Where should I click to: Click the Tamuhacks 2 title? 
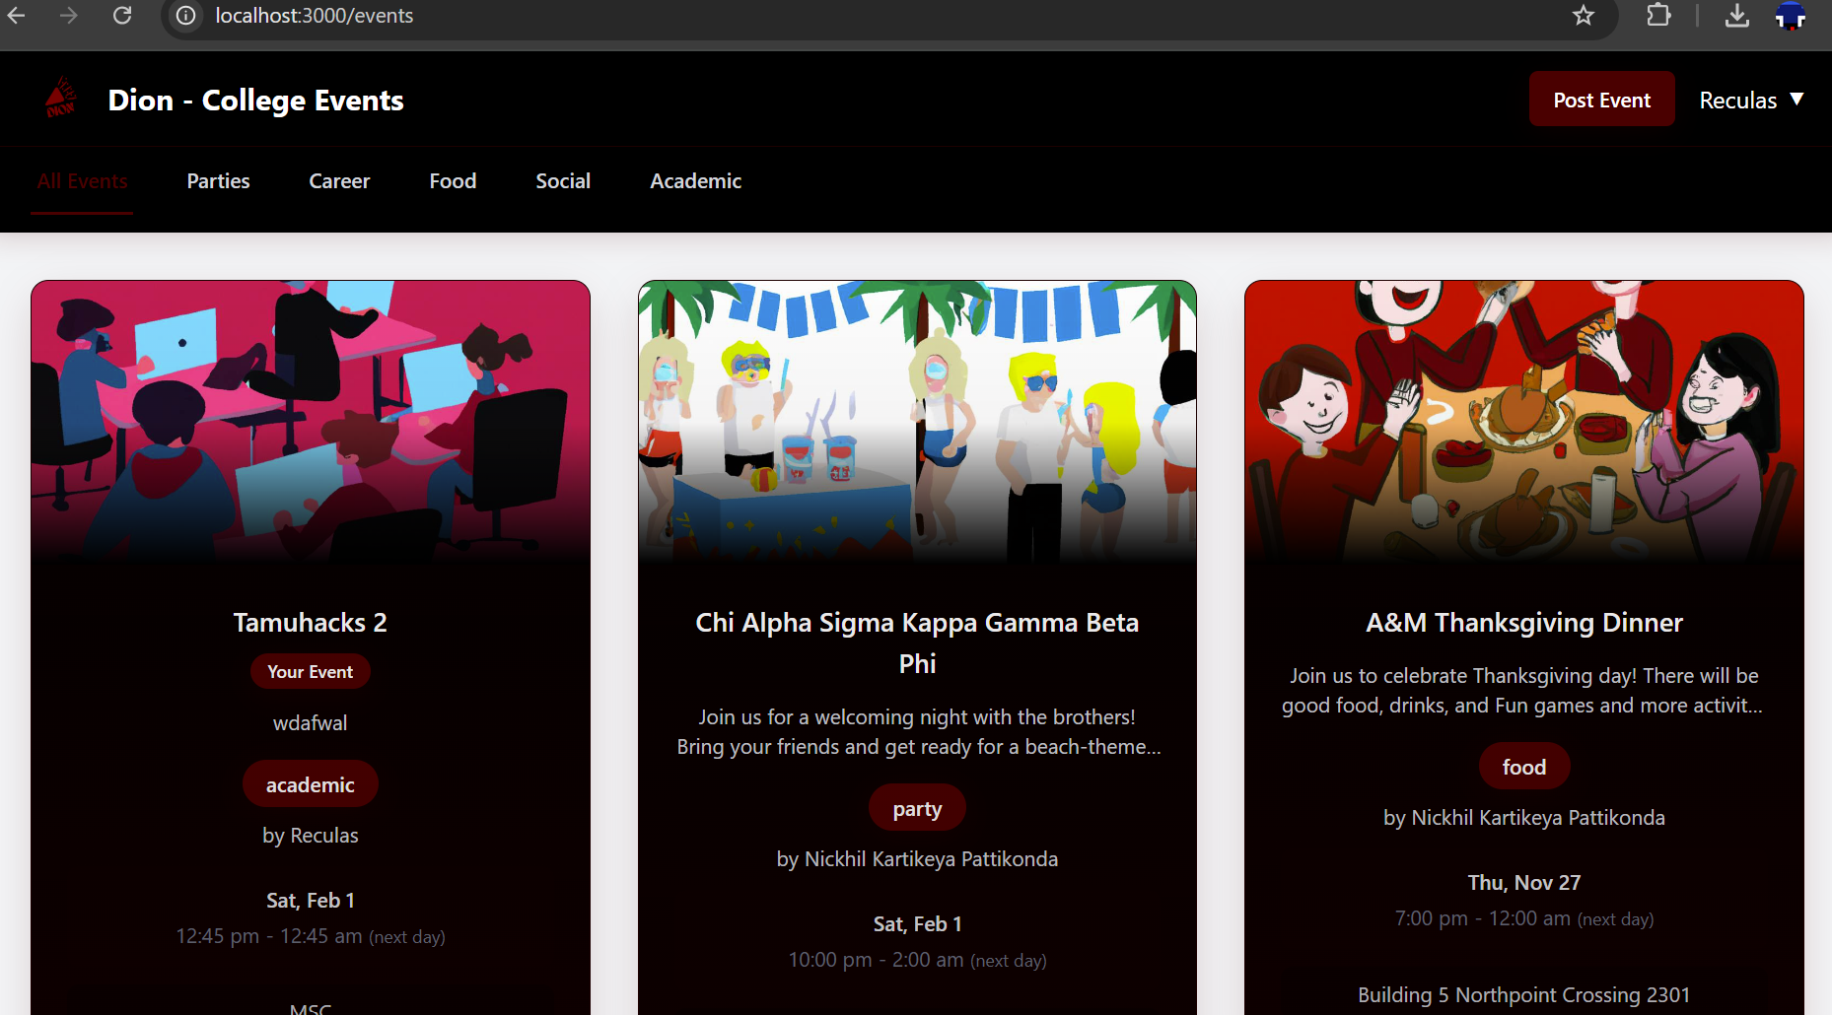(x=311, y=623)
